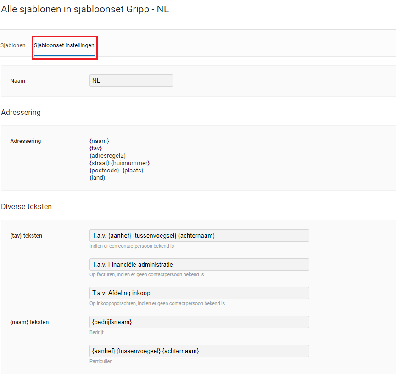The image size is (396, 381).
Task: Click the Particulier hint text
Action: (100, 361)
